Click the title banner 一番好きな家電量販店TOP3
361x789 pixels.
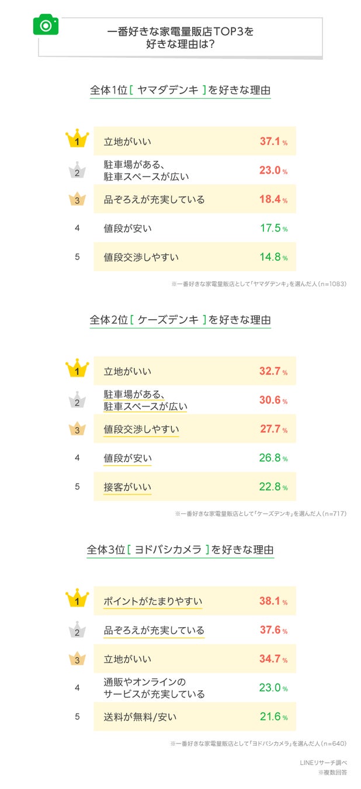point(180,37)
